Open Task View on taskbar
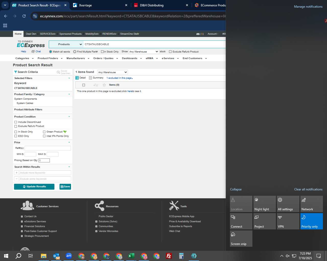This screenshot has width=327, height=261. point(31,256)
